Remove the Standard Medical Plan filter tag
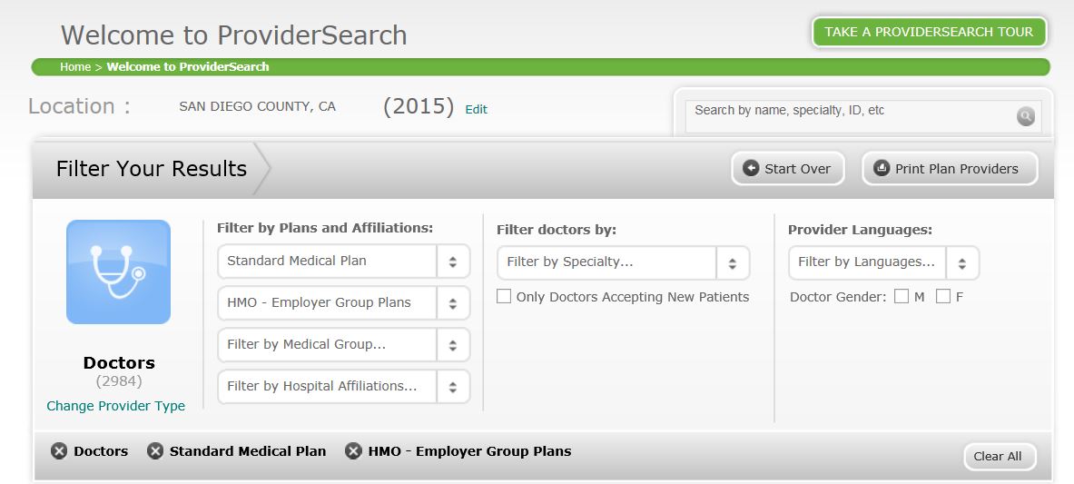1074x484 pixels. tap(155, 451)
